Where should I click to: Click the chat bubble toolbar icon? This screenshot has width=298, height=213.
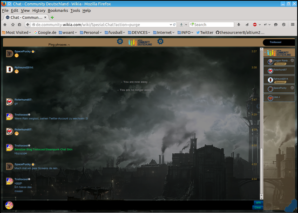pos(276,25)
